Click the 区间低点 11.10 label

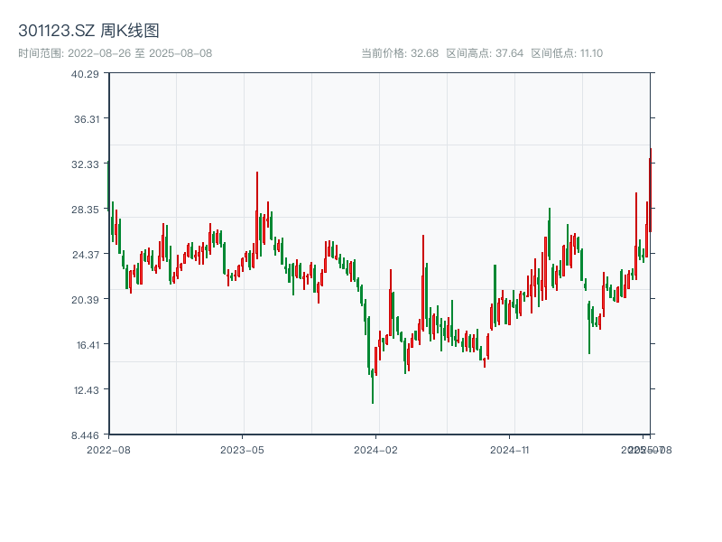point(567,53)
